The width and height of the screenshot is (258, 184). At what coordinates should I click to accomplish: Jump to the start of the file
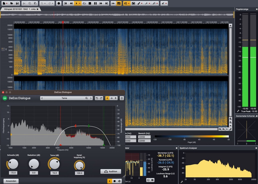pyautogui.click(x=66, y=3)
